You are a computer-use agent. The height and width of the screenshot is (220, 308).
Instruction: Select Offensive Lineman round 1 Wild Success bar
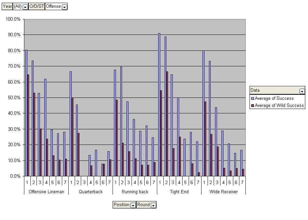point(28,125)
